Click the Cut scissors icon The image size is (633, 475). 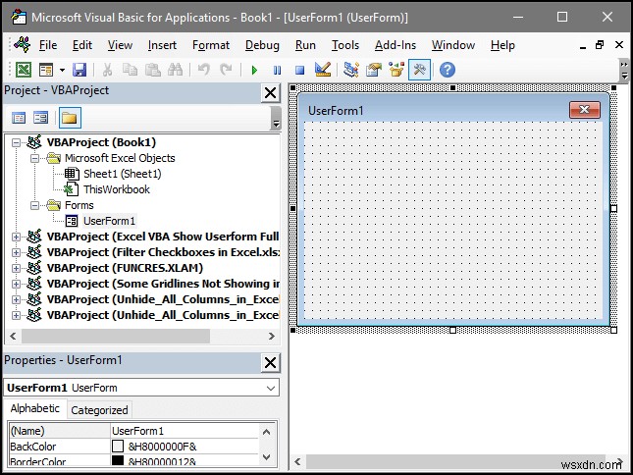pyautogui.click(x=107, y=70)
